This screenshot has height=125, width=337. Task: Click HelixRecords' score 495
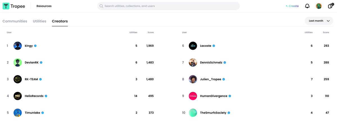coord(151,96)
